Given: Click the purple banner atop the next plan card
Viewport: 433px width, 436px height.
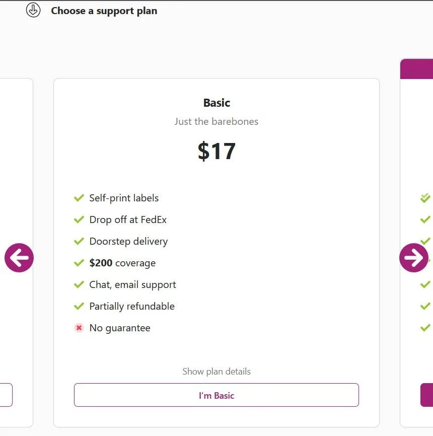Looking at the screenshot, I should pos(417,69).
